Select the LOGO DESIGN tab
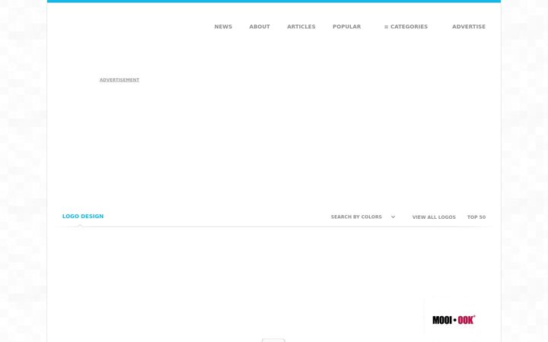Screen dimensions: 548x342 pyautogui.click(x=83, y=217)
